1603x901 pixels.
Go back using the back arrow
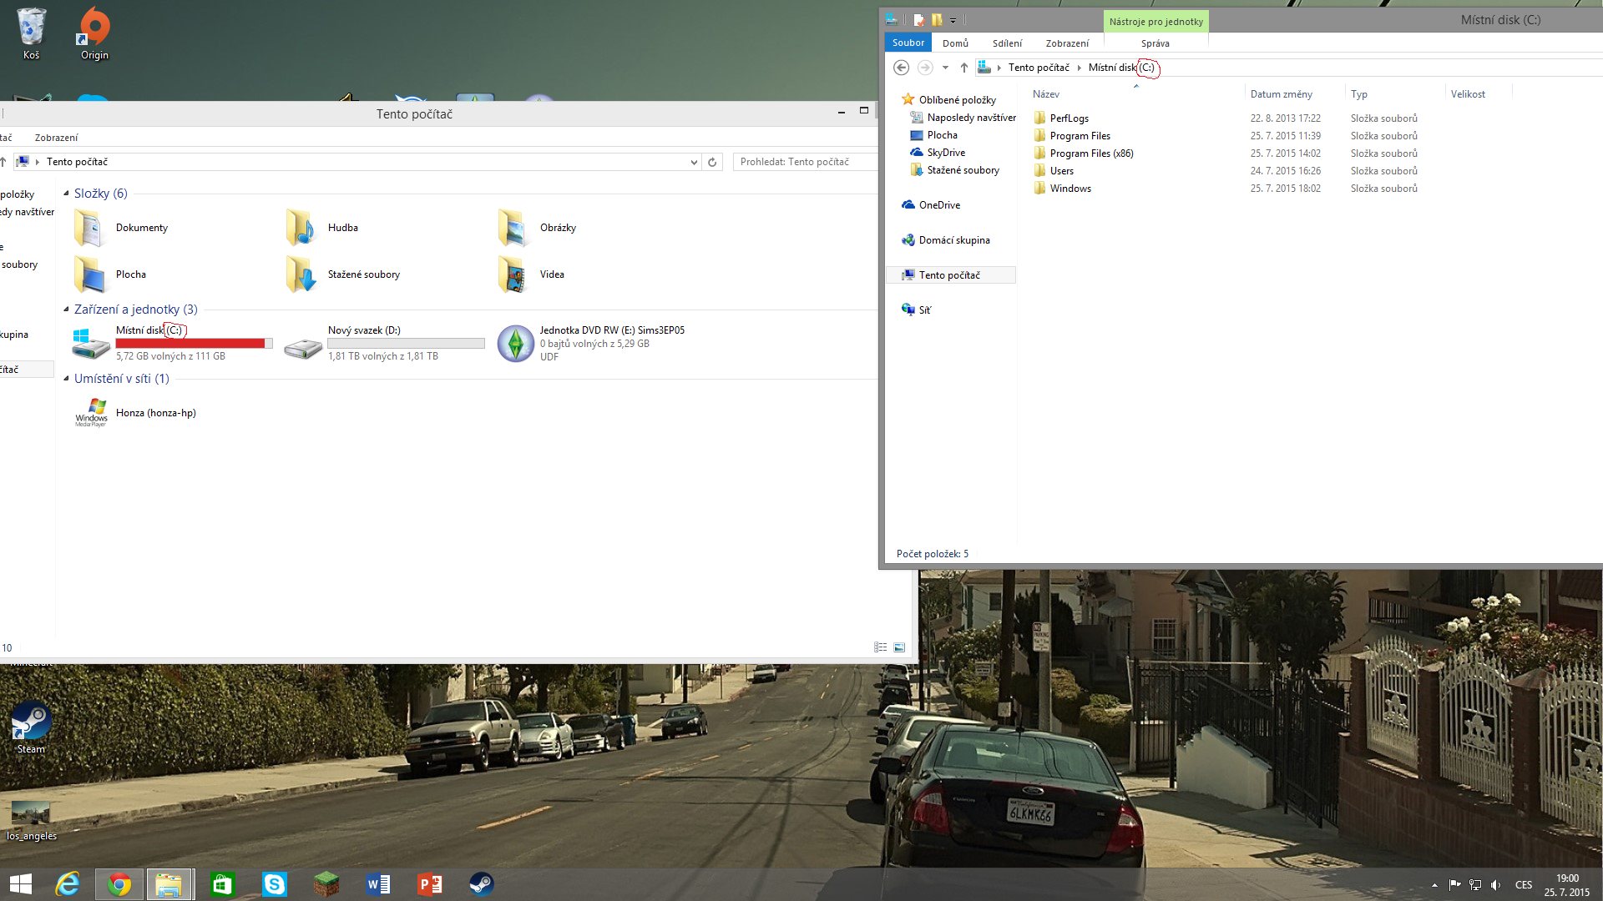click(901, 68)
